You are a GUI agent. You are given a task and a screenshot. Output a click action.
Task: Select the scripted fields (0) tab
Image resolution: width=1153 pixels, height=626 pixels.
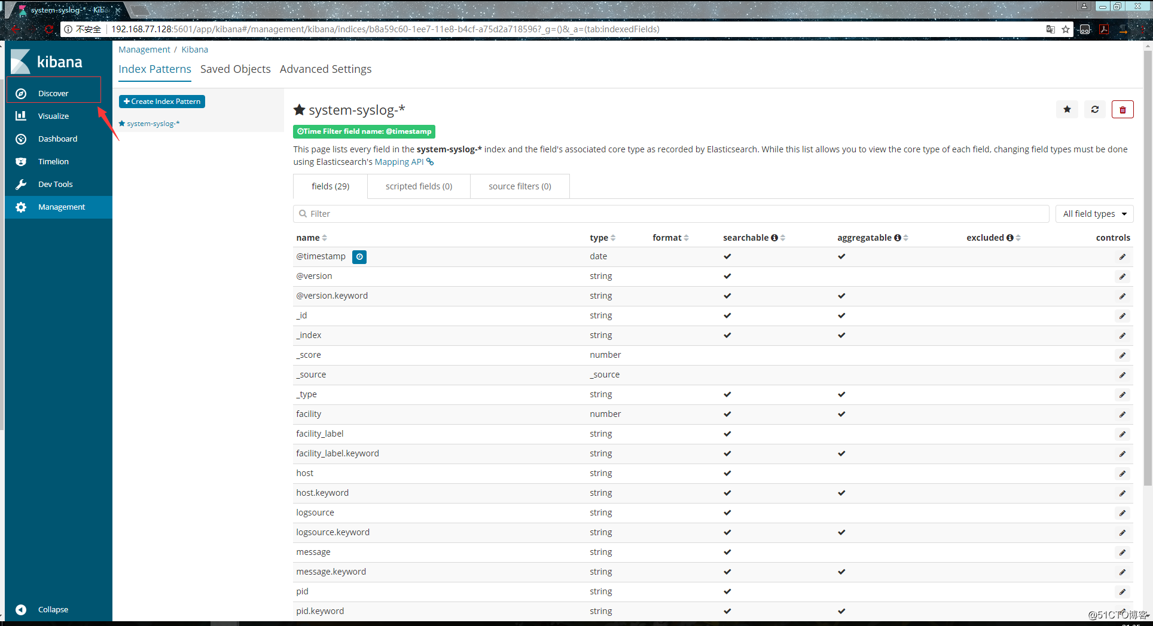tap(419, 186)
